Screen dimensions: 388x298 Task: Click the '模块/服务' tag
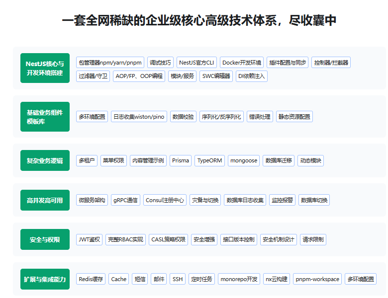183,76
